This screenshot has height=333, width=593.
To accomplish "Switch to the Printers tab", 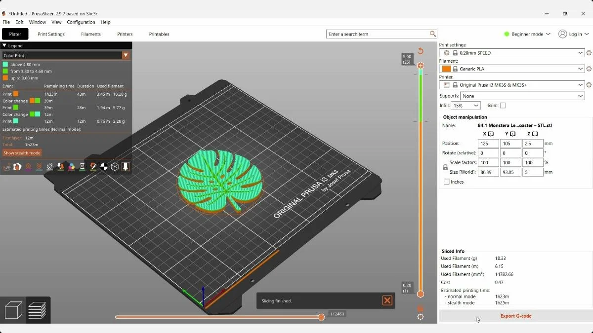I will (x=125, y=34).
